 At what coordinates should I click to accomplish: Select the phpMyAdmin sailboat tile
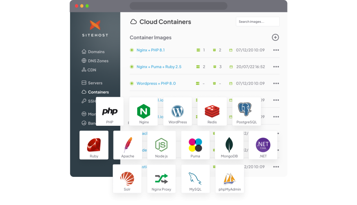coord(230,179)
